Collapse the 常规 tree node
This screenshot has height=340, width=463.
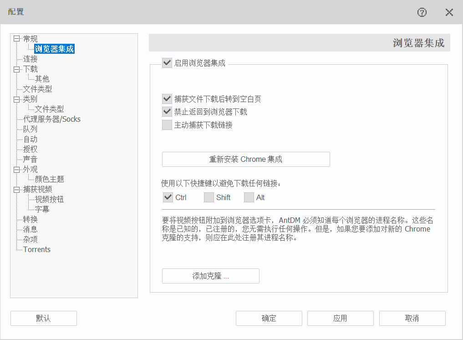tap(16, 39)
